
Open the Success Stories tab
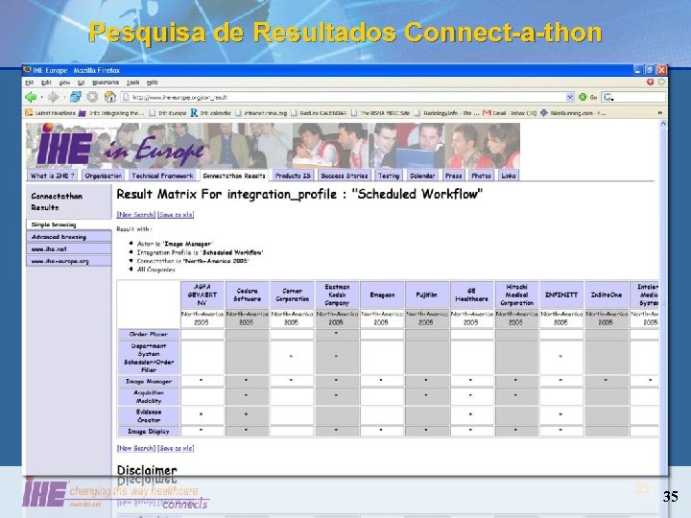pyautogui.click(x=345, y=176)
